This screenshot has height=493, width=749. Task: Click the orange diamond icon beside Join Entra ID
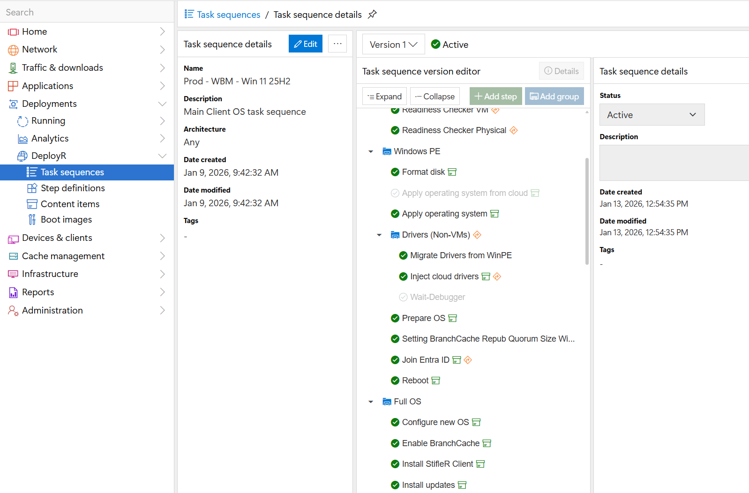[468, 360]
